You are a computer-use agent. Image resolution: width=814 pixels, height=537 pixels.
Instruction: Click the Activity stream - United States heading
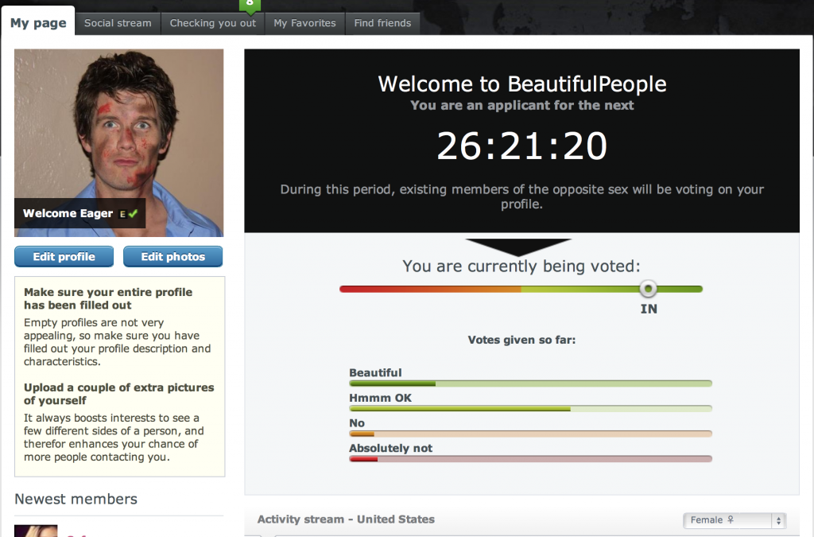346,519
